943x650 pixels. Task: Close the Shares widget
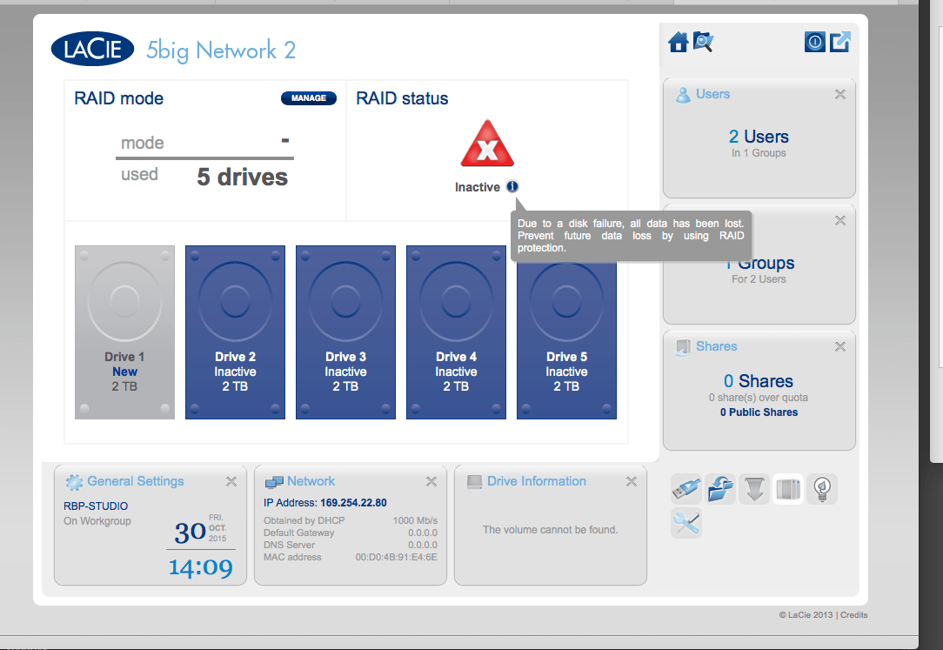(840, 347)
